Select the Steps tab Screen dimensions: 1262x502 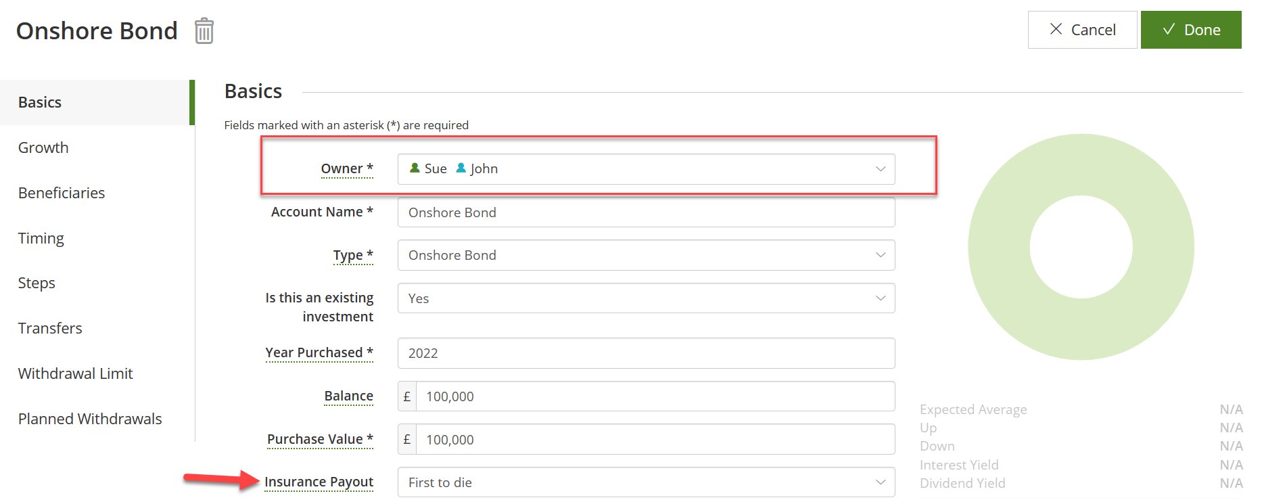[x=37, y=283]
